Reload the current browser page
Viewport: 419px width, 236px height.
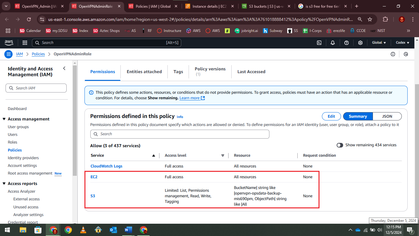pyautogui.click(x=29, y=19)
